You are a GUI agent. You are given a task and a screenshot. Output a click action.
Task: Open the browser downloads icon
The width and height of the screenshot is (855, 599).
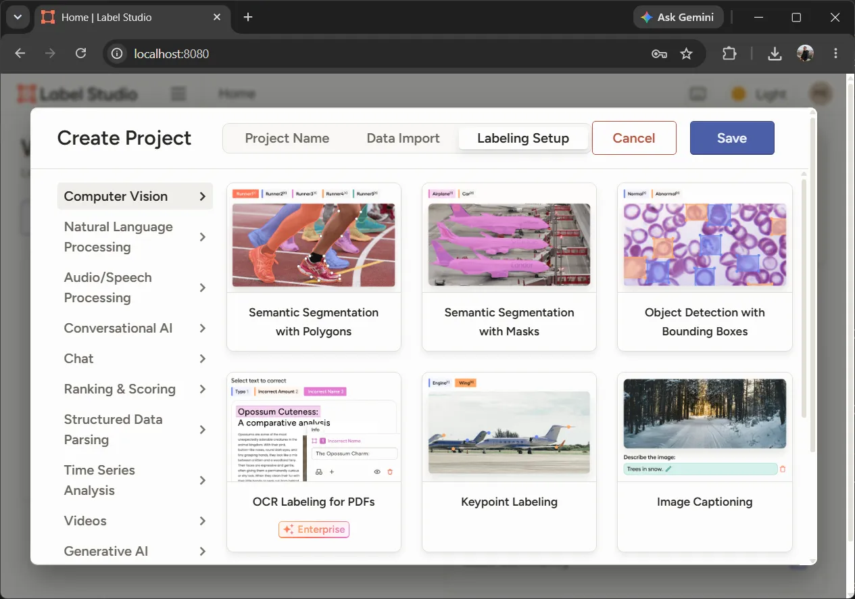[775, 53]
